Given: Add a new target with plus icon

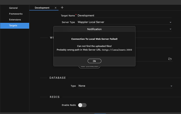Looking at the screenshot, I should [x=62, y=8].
